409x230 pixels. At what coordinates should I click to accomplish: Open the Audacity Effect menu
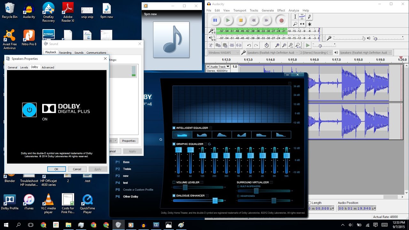pyautogui.click(x=281, y=11)
